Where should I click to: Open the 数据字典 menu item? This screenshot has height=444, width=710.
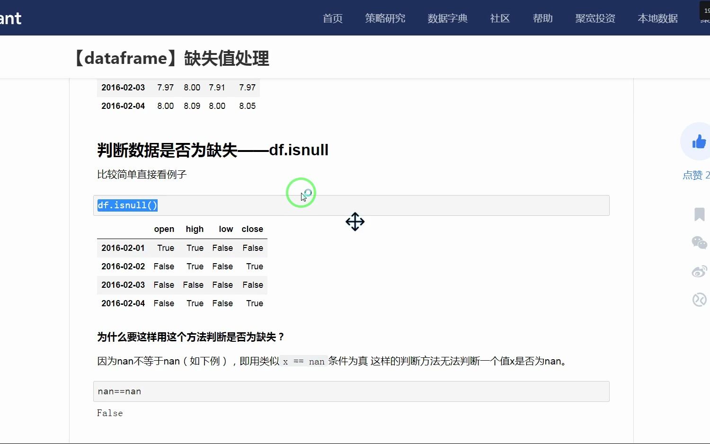tap(447, 18)
